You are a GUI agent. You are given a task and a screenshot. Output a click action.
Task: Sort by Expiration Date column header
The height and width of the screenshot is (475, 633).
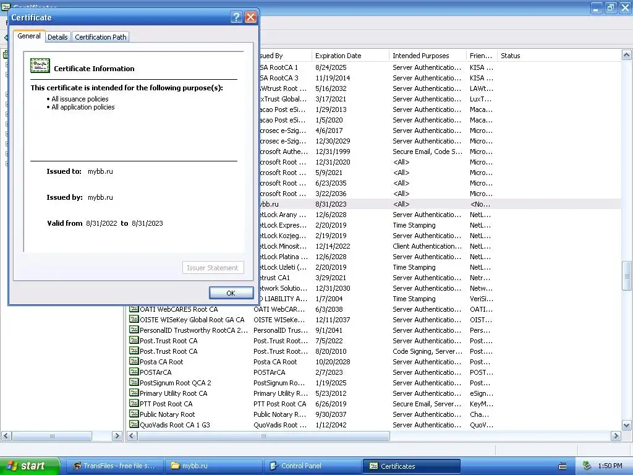[x=350, y=56]
